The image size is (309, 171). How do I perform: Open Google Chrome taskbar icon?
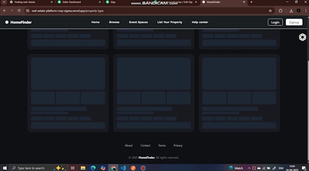[x=113, y=168]
